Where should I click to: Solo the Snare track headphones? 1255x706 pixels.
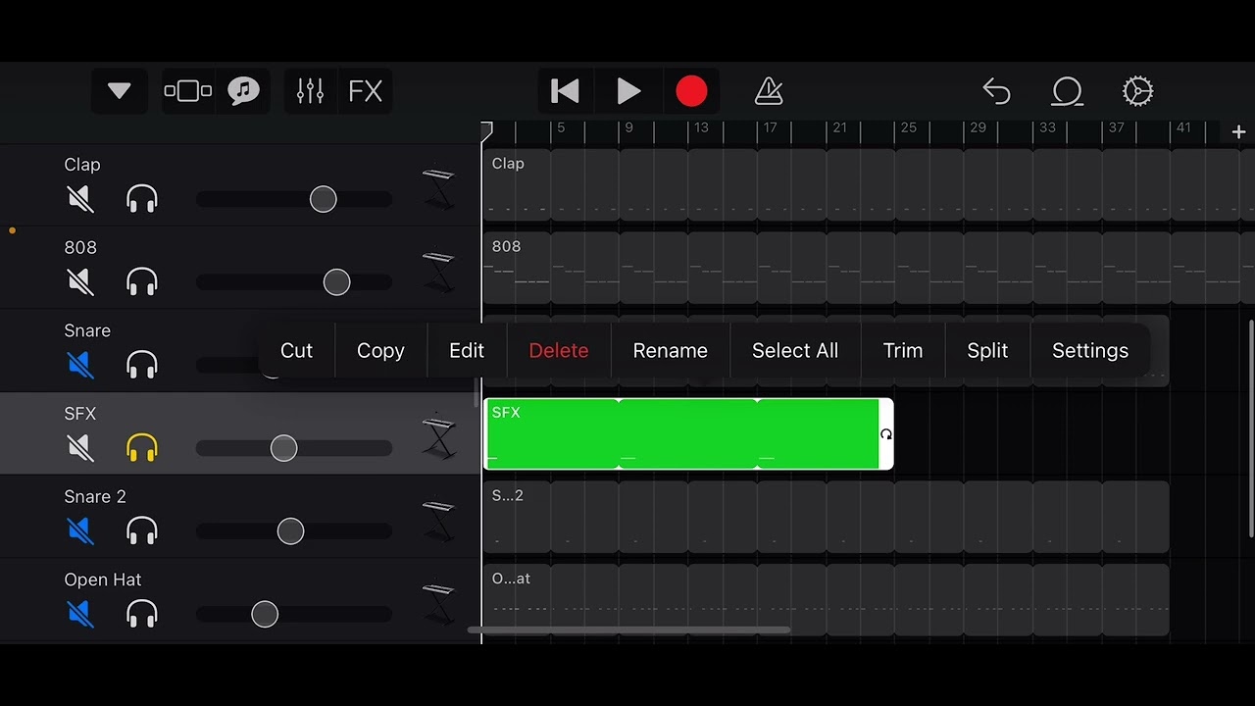pos(142,366)
